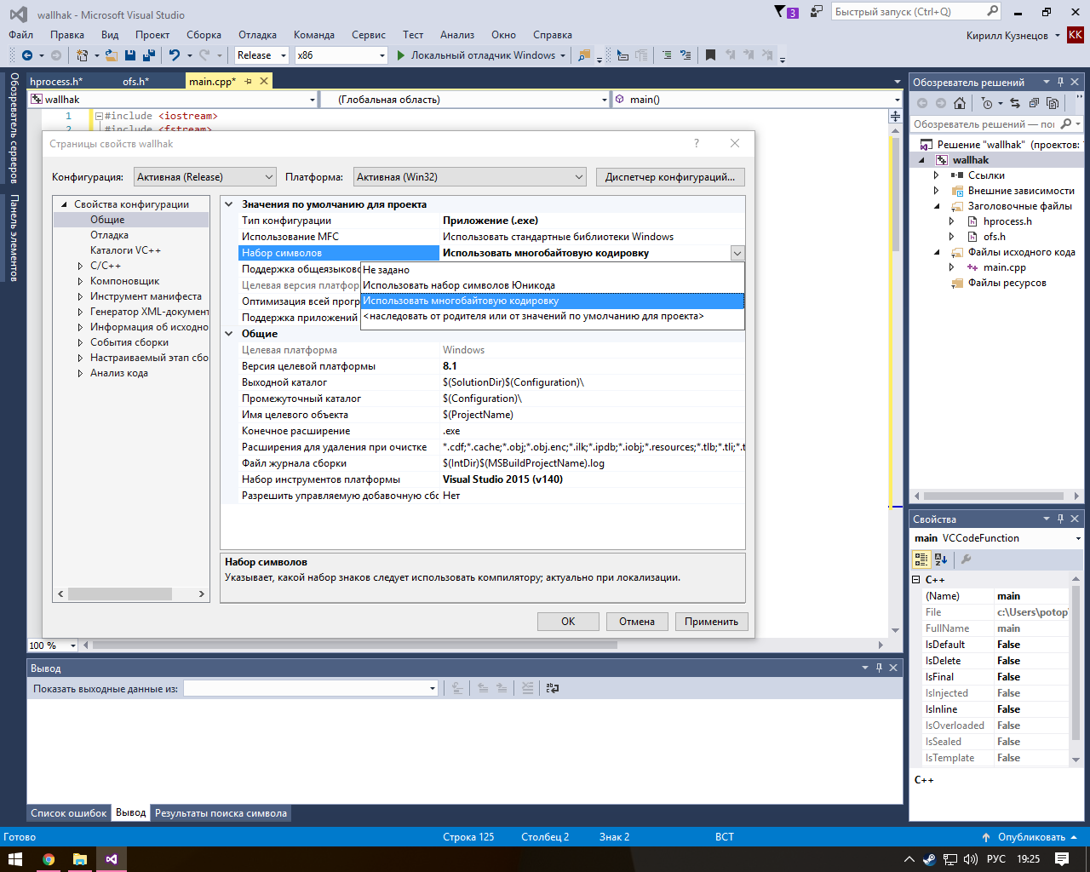Open the Сборка menu
Viewport: 1090px width, 872px height.
(x=204, y=35)
